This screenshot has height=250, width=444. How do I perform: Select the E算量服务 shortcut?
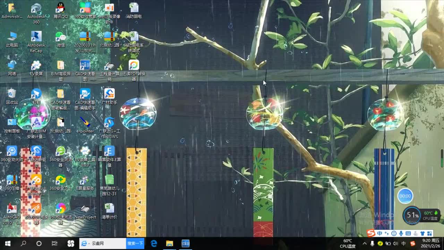point(85,183)
